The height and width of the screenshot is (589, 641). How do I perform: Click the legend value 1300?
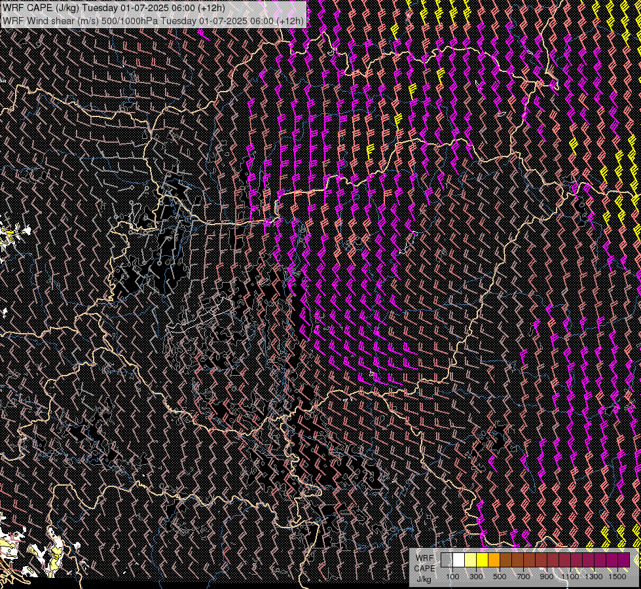pyautogui.click(x=594, y=577)
